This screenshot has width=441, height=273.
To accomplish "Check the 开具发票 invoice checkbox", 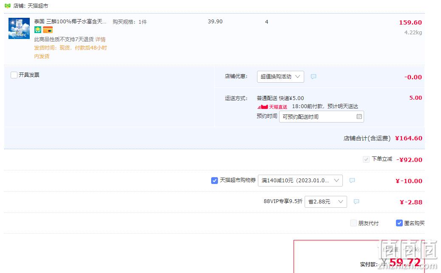I will pyautogui.click(x=14, y=75).
